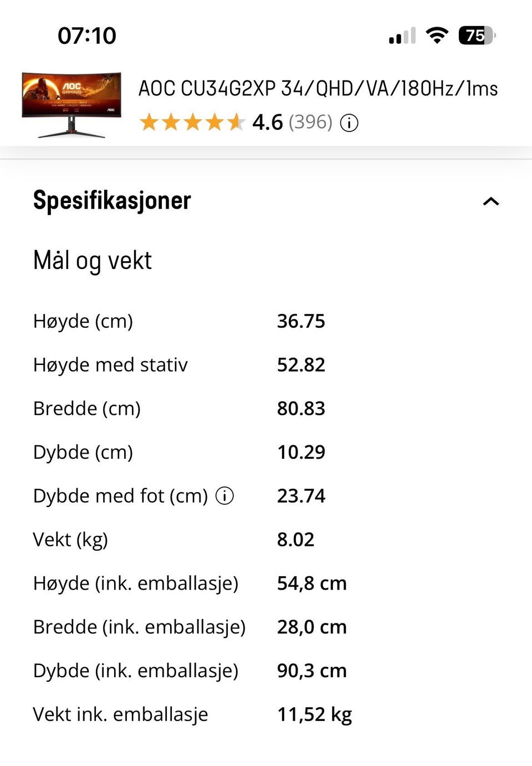Select the Bredde (cm) value 80.83

pos(301,409)
